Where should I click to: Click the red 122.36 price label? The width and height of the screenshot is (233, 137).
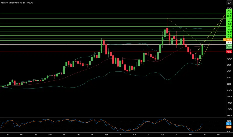pos(229,52)
